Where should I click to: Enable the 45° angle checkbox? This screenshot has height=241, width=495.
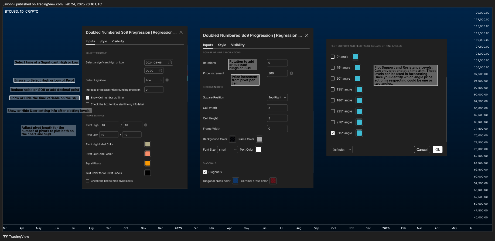(x=333, y=68)
